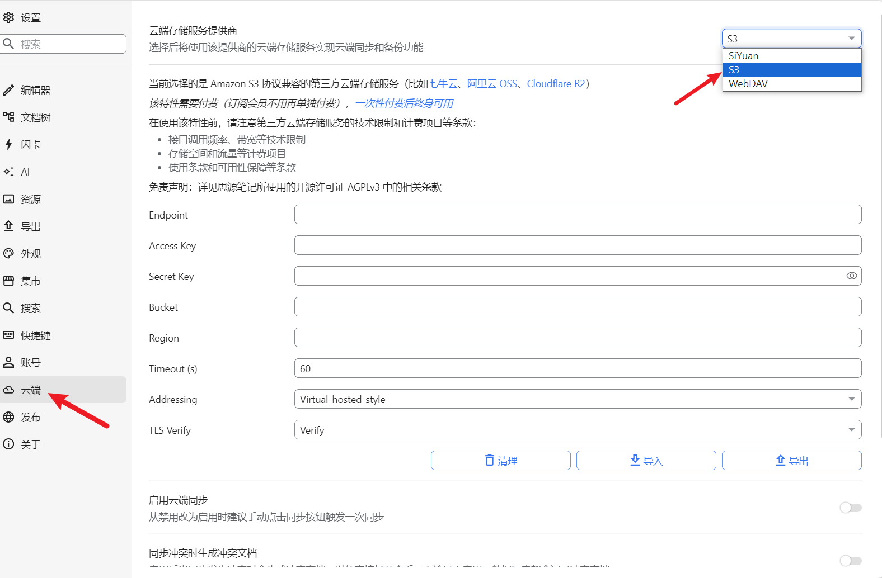Click the document tree icon
Image resolution: width=882 pixels, height=578 pixels.
click(x=8, y=117)
